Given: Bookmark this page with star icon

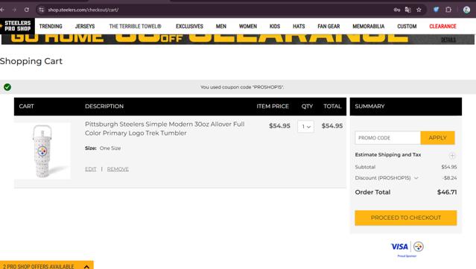Looking at the screenshot, I should point(419,10).
